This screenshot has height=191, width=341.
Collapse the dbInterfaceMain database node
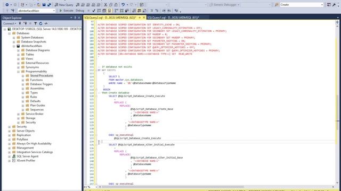point(14,46)
